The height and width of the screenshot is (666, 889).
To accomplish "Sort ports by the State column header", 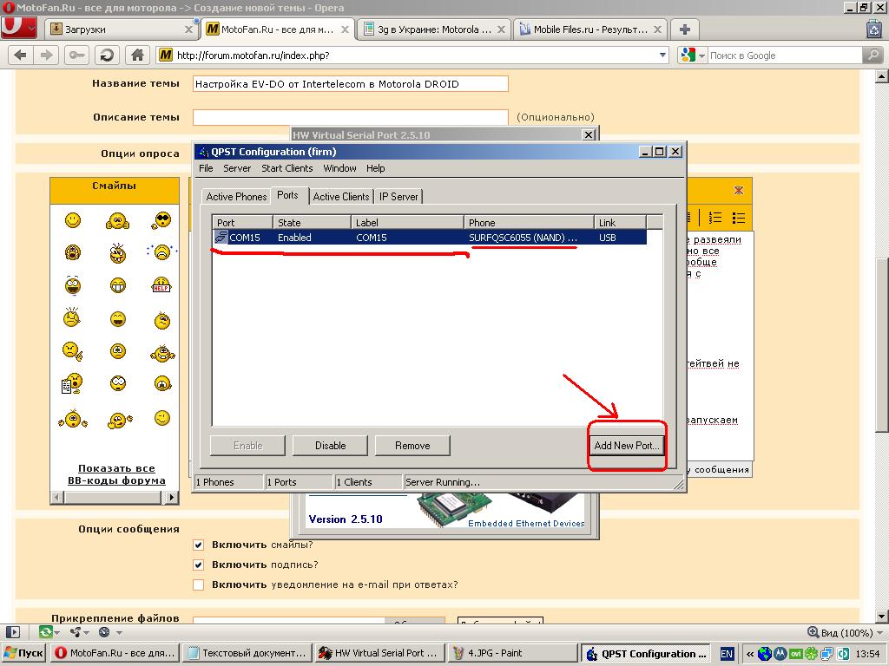I will (313, 223).
